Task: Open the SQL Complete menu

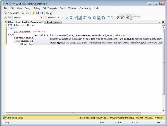Action: click(50, 8)
